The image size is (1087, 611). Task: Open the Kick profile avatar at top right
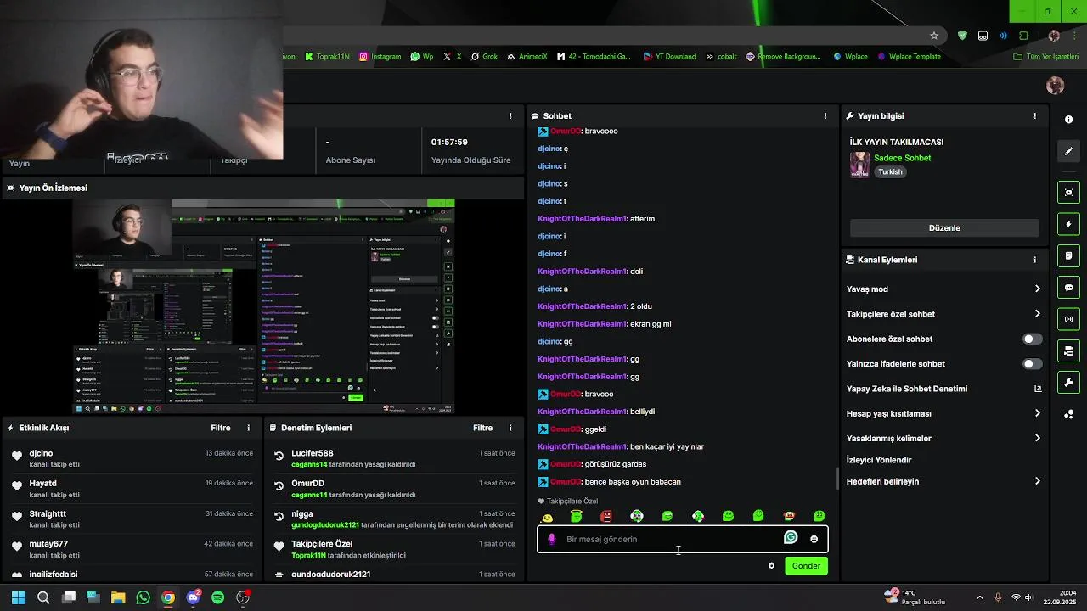click(1056, 85)
